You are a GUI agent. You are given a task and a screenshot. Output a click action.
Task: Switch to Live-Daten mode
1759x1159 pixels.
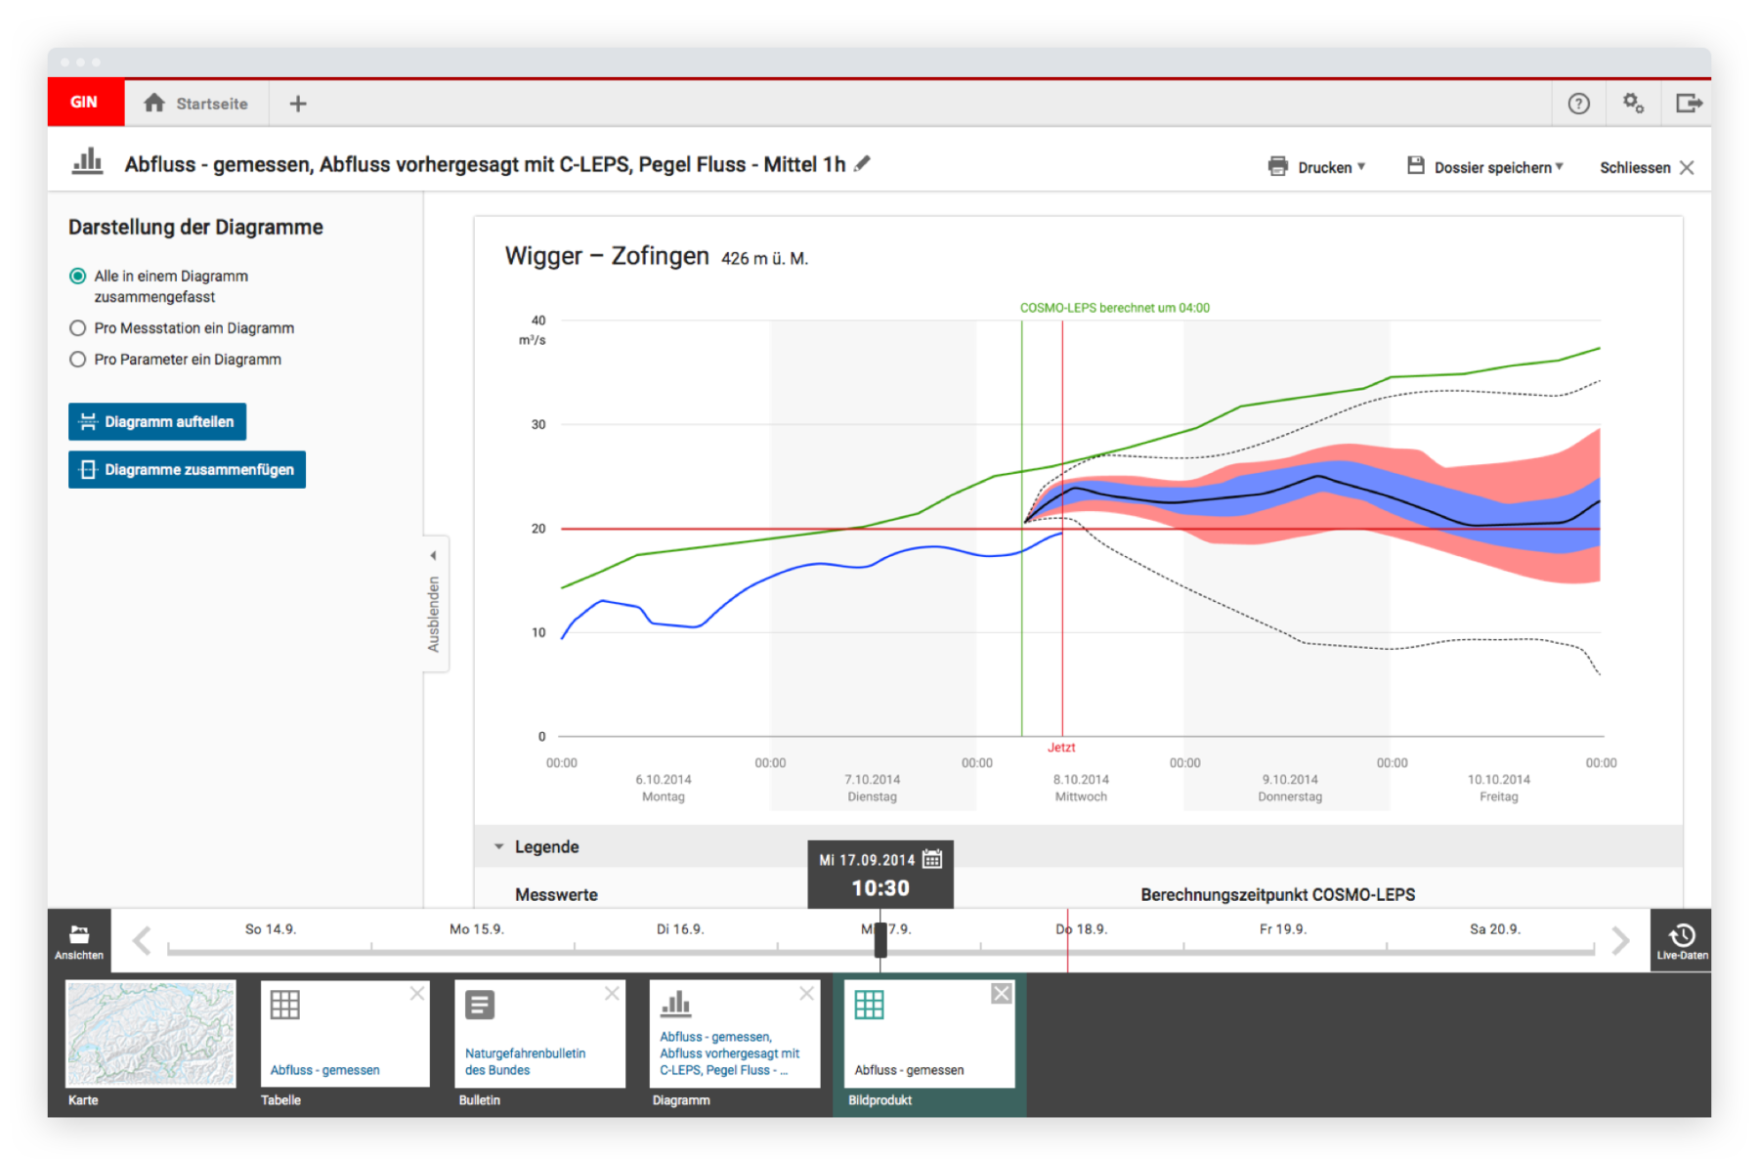(1681, 940)
